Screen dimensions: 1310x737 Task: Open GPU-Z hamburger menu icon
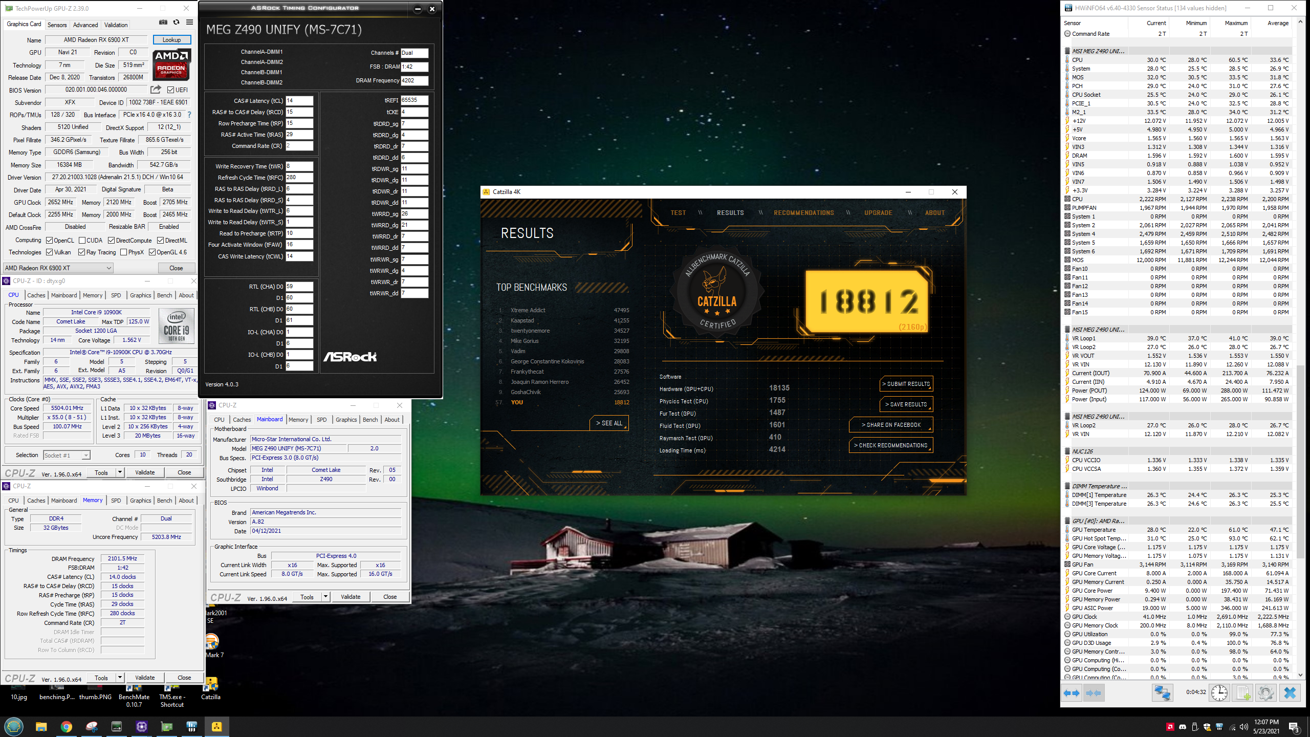coord(189,23)
